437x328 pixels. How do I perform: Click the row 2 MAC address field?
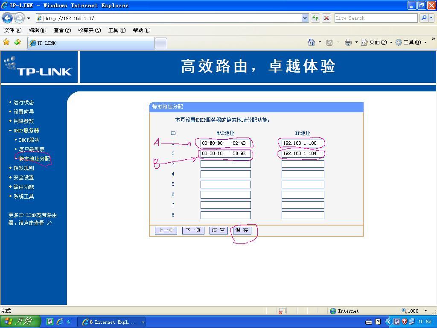tap(225, 154)
